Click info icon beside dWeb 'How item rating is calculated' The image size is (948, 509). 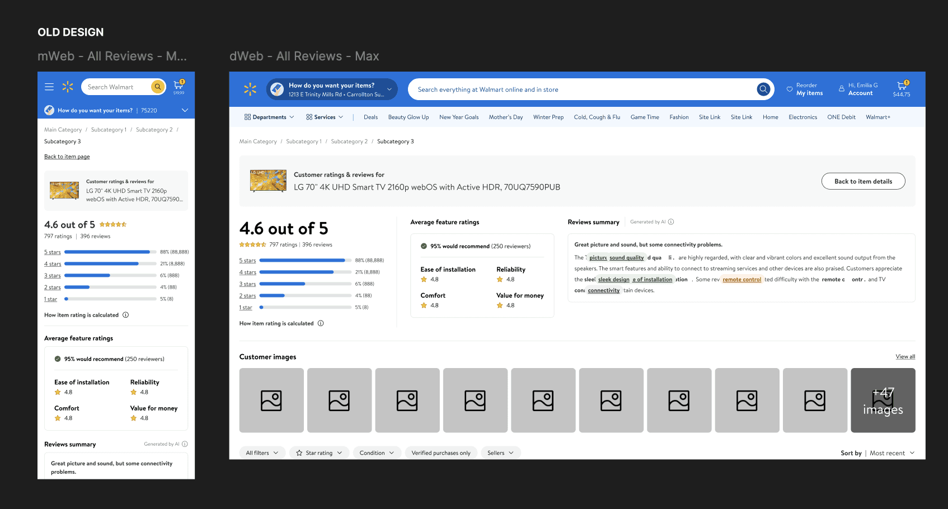click(321, 323)
